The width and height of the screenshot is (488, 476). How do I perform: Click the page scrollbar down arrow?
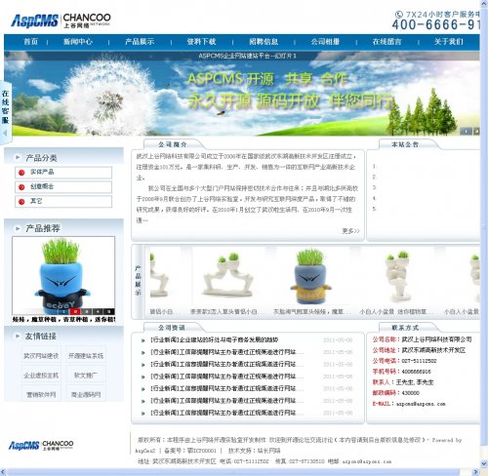[484, 463]
